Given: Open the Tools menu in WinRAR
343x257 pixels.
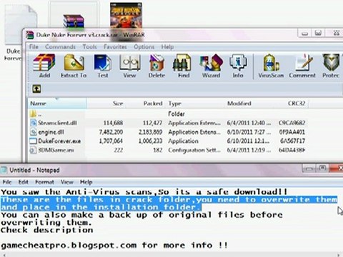Looking at the screenshot, I should coord(89,46).
